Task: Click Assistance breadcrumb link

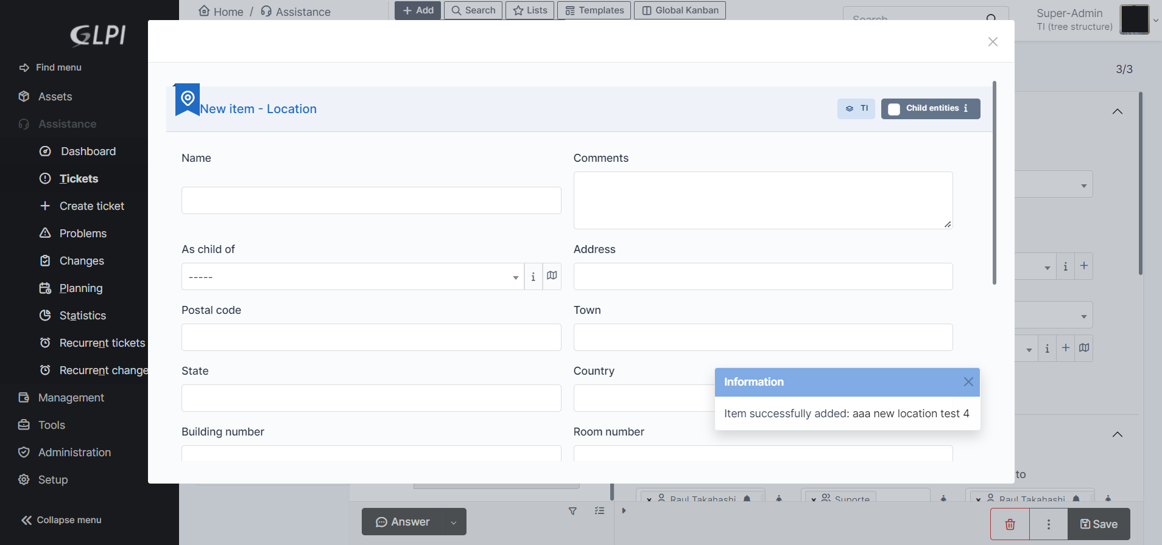Action: pos(295,12)
